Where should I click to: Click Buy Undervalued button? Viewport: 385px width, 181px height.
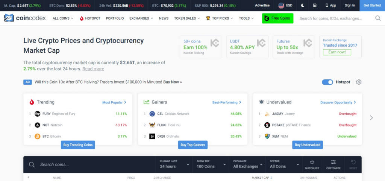[x=308, y=145]
